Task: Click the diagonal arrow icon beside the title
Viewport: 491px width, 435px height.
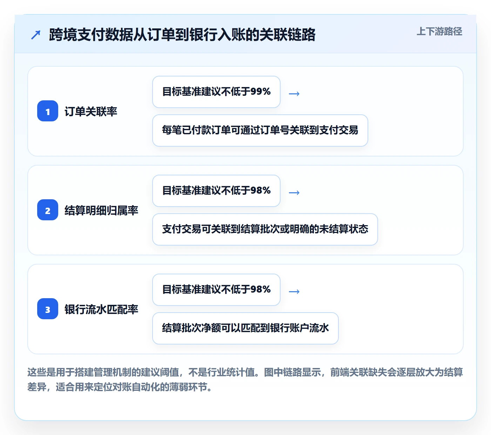Action: pos(36,35)
